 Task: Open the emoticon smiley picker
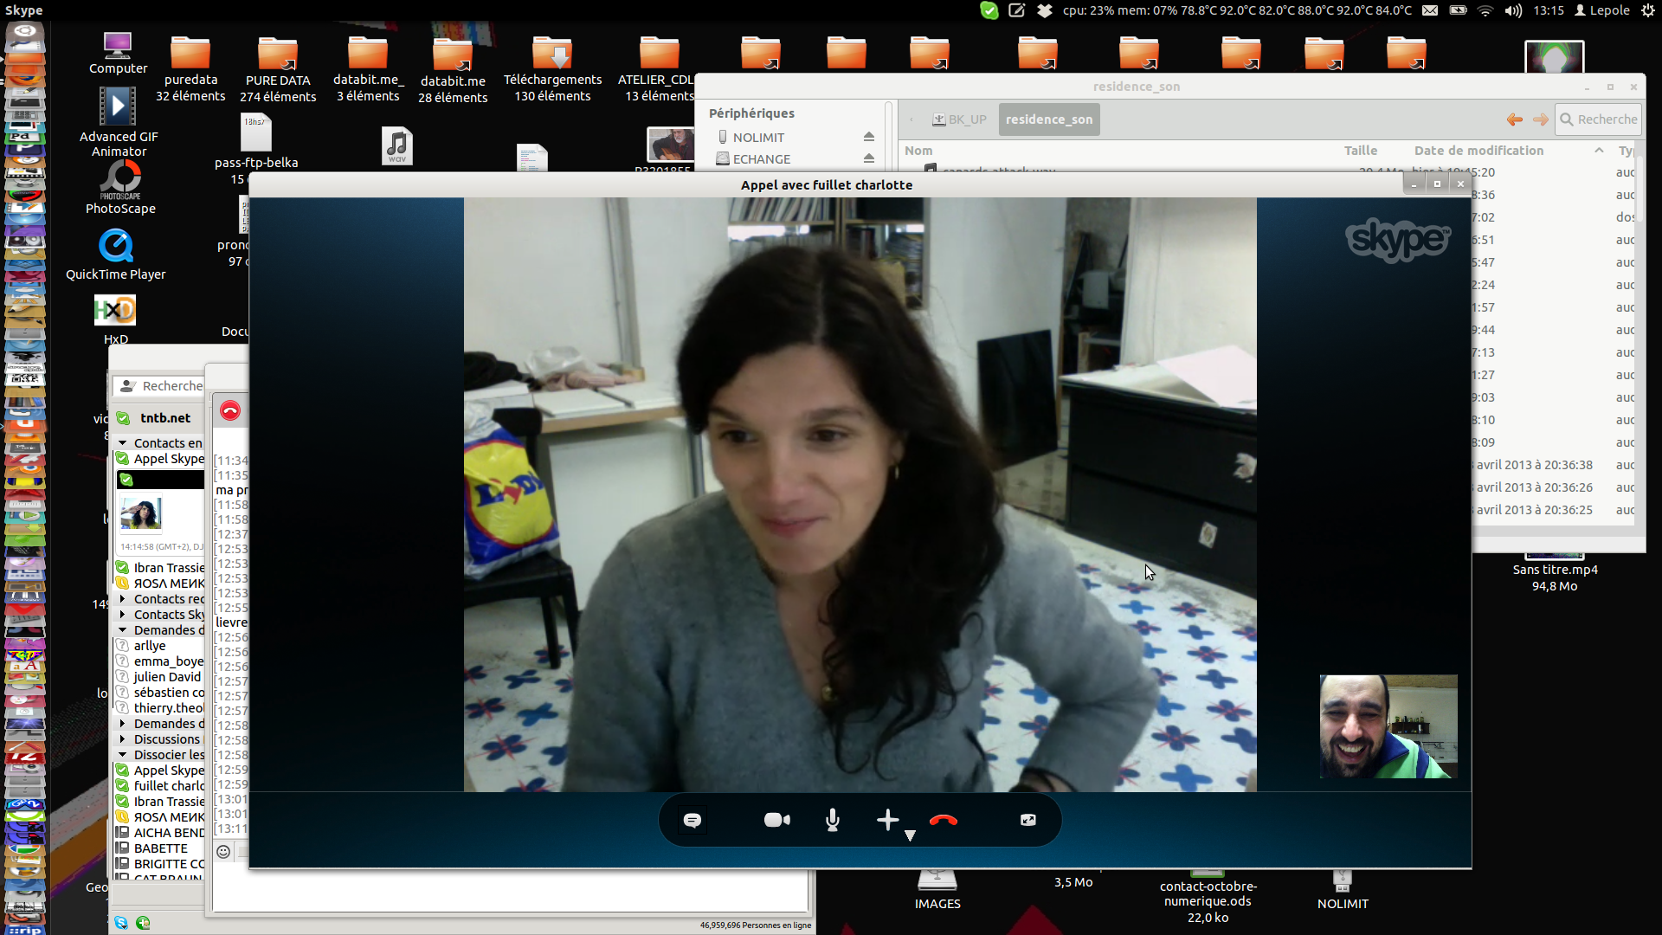tap(223, 852)
